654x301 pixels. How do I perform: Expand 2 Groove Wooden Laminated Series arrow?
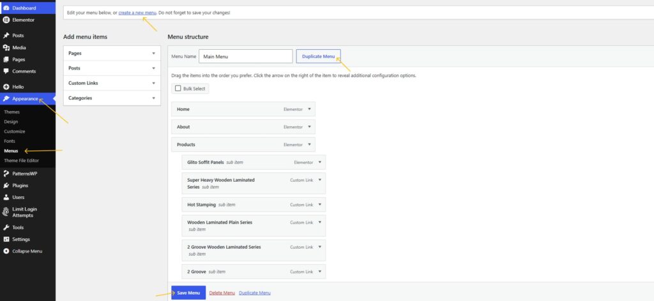(x=320, y=247)
